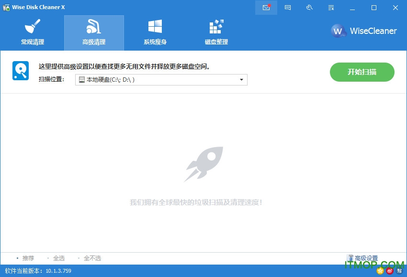Click the 高级清理 vacuum cleaner icon
The height and width of the screenshot is (277, 407).
94,27
